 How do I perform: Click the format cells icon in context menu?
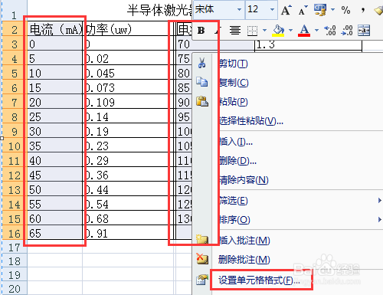[x=202, y=280]
